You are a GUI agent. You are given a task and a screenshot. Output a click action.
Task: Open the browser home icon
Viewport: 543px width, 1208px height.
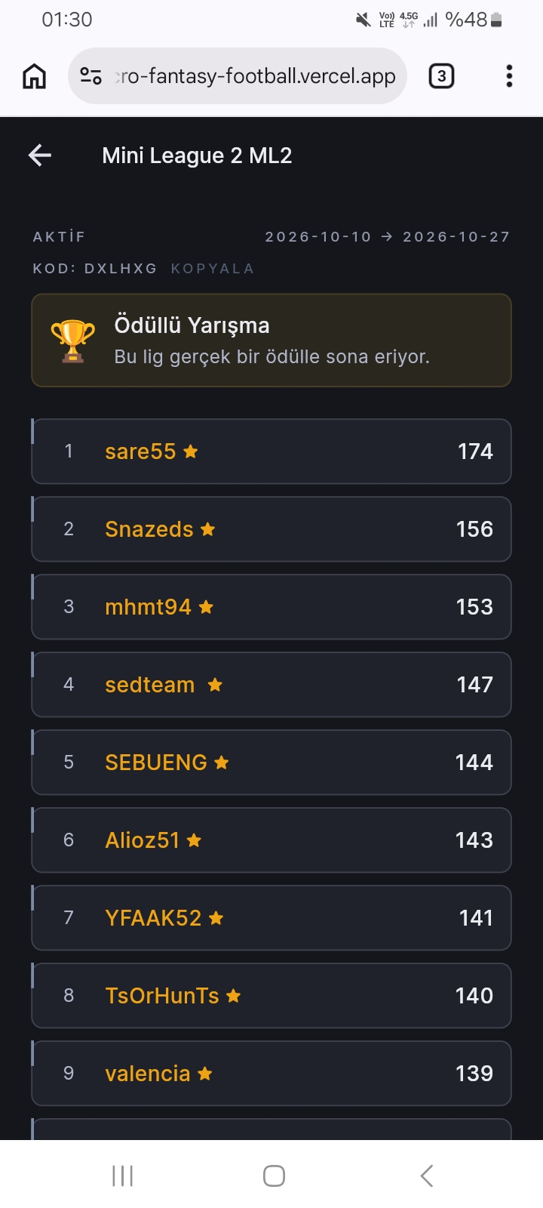point(35,76)
